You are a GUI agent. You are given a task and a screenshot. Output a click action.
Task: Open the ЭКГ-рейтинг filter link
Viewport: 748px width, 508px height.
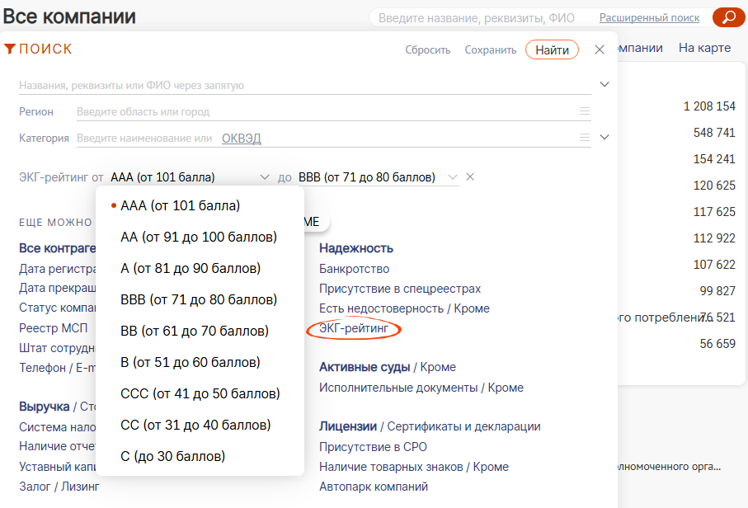click(354, 328)
